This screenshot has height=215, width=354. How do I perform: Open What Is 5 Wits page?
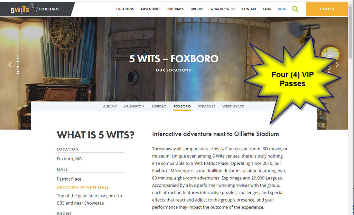point(223,9)
